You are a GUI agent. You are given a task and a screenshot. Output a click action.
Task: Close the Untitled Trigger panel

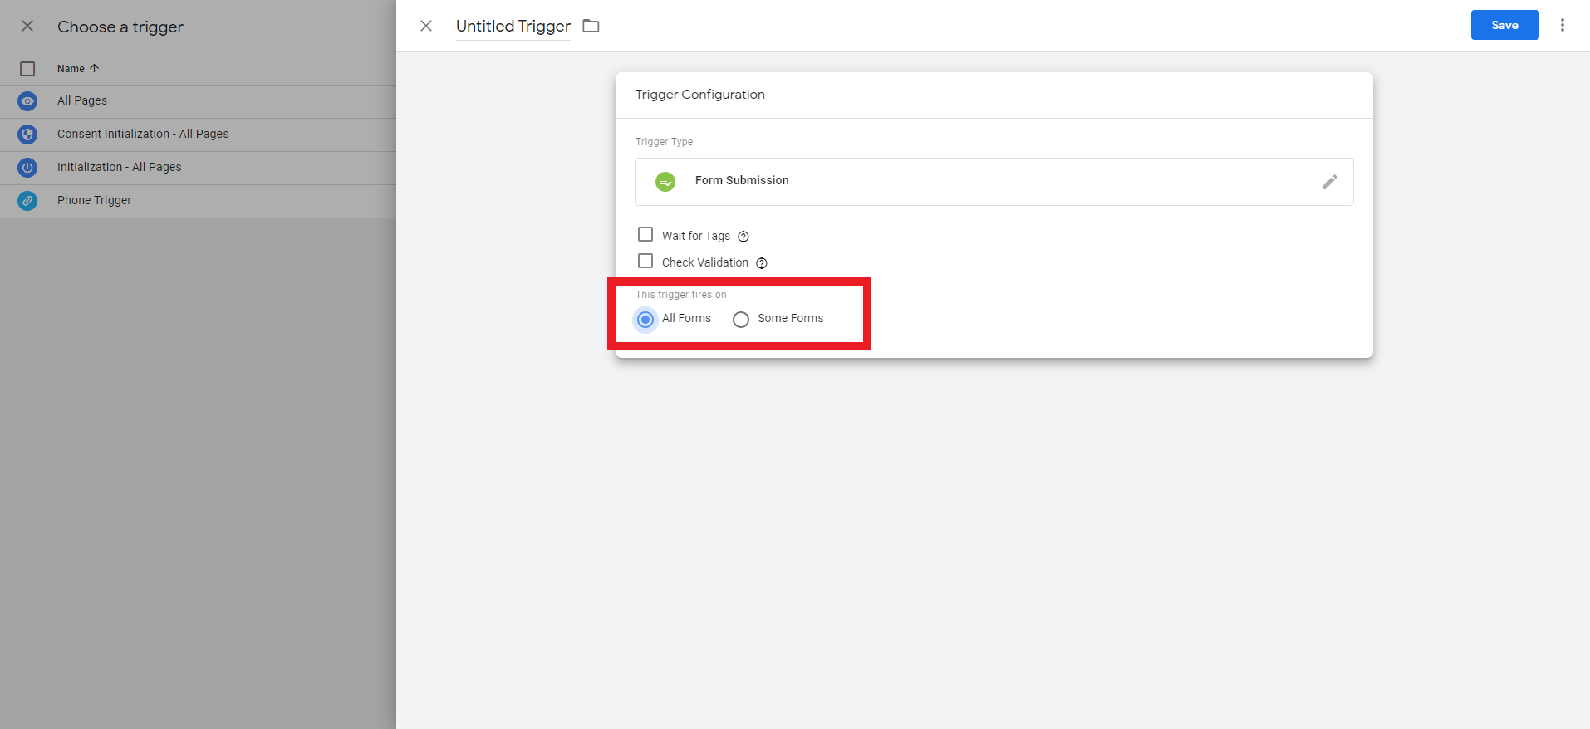(x=426, y=26)
